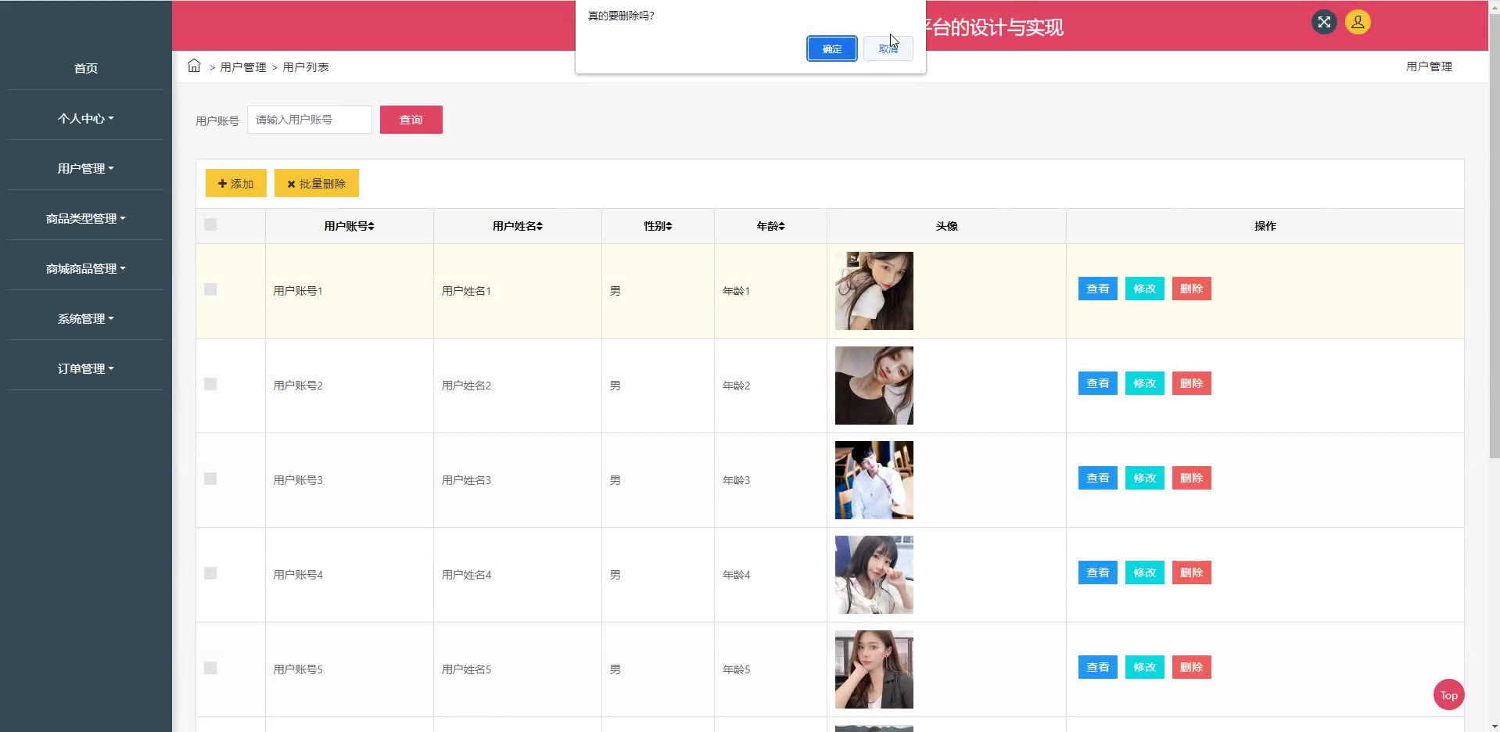Viewport: 1500px width, 732px height.
Task: Click the home icon in breadcrumb
Action: click(194, 66)
